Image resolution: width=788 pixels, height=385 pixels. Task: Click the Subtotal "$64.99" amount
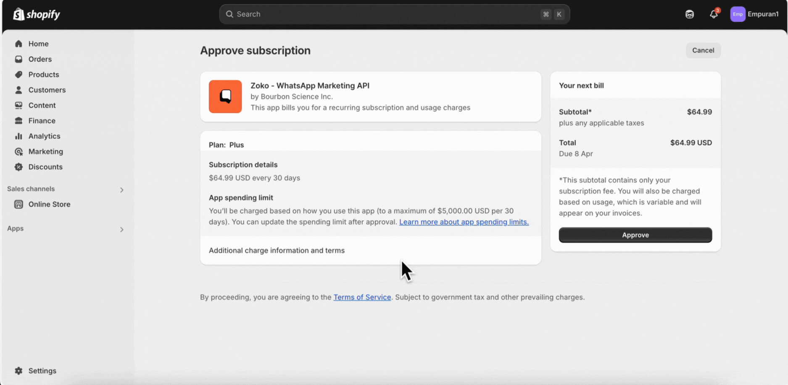[699, 112]
